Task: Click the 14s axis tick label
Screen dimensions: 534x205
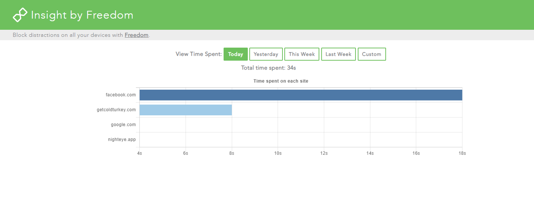Action: click(370, 153)
